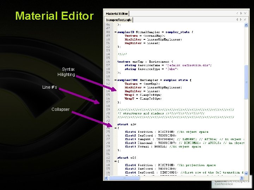The height and width of the screenshot is (190, 254).
Task: Click the vertical scrollbar down arrow
Action: pyautogui.click(x=246, y=173)
